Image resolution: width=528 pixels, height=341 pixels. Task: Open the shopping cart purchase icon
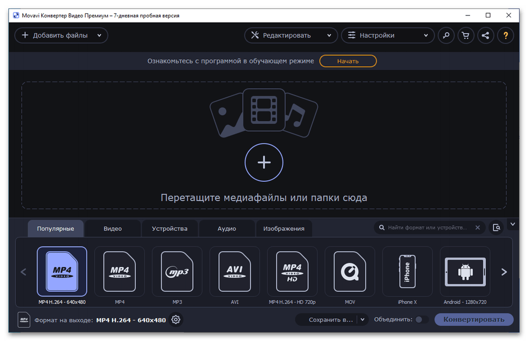pos(466,35)
